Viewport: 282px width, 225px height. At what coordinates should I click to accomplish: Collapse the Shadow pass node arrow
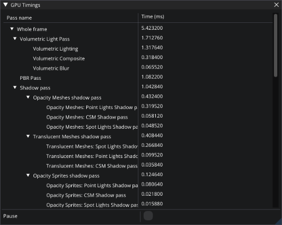[x=15, y=87]
